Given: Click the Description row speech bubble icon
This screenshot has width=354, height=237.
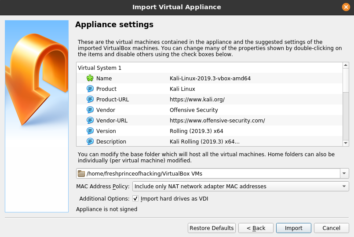Looking at the screenshot, I should pos(90,142).
